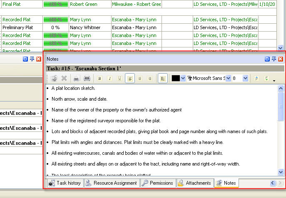Viewport: 286px width, 198px height.
Task: Open the Microsoft Sans Serif font dropdown
Action: (228, 78)
